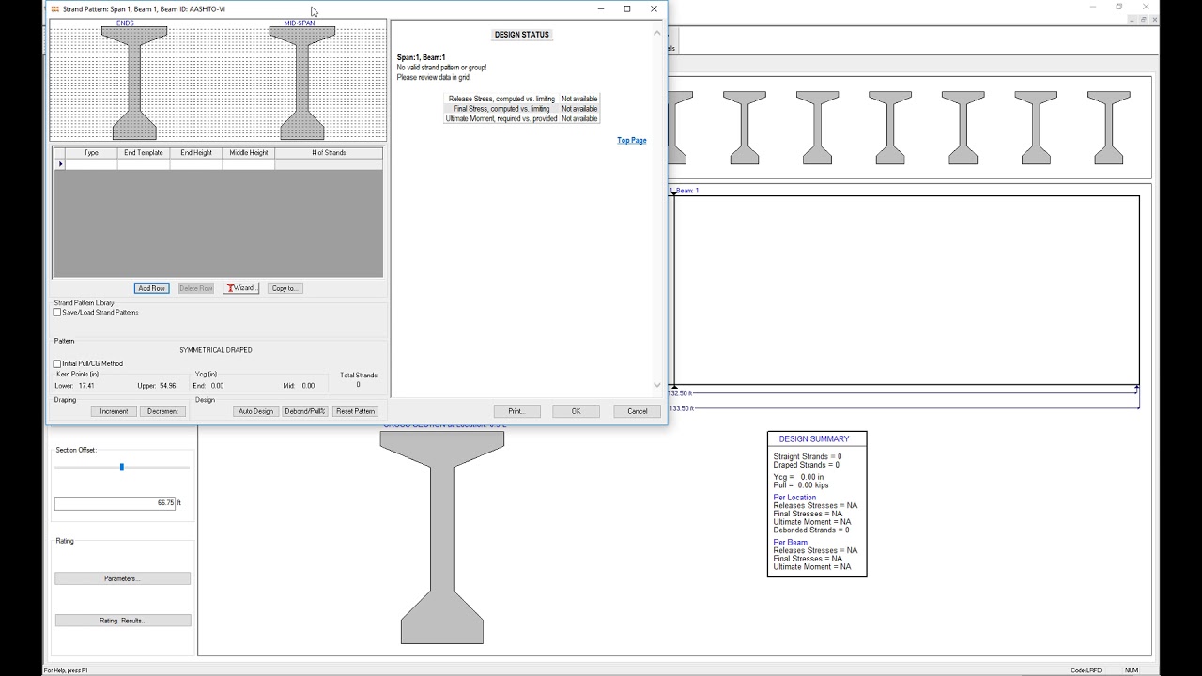
Task: Click the Per Beam heading
Action: (790, 543)
